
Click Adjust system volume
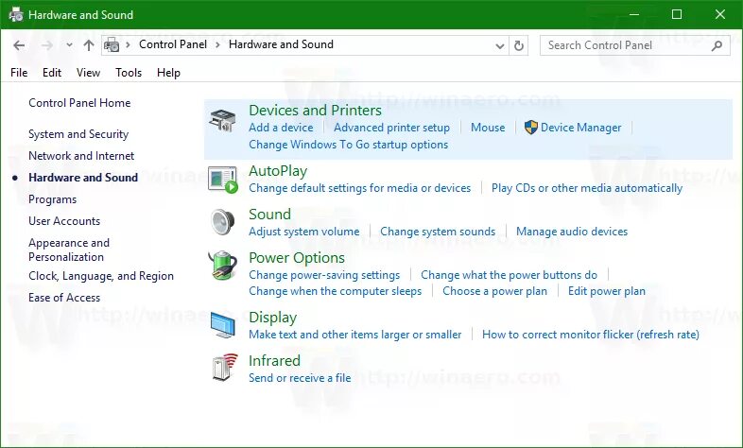coord(303,232)
